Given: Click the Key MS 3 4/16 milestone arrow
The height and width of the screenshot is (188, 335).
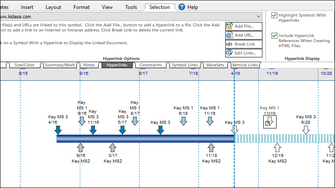Looking at the screenshot, I should click(58, 130).
